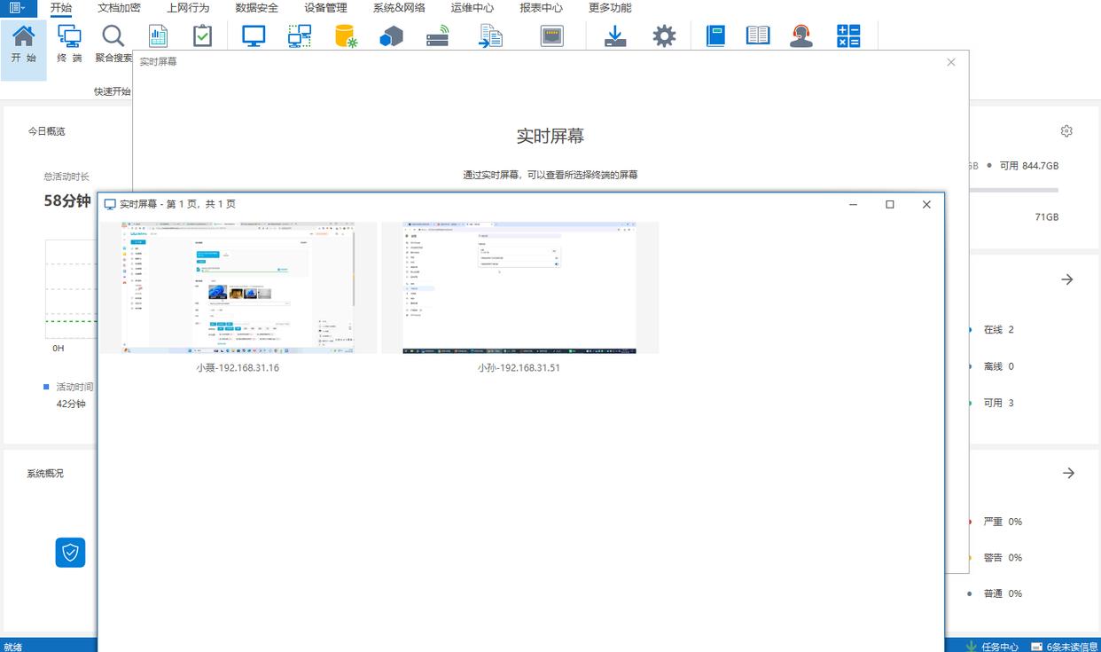This screenshot has width=1101, height=652.
Task: Open the application menu dropdown at top-left
Action: (18, 8)
